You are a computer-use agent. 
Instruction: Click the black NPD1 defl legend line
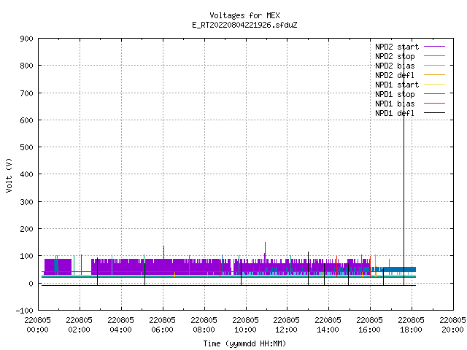point(435,113)
